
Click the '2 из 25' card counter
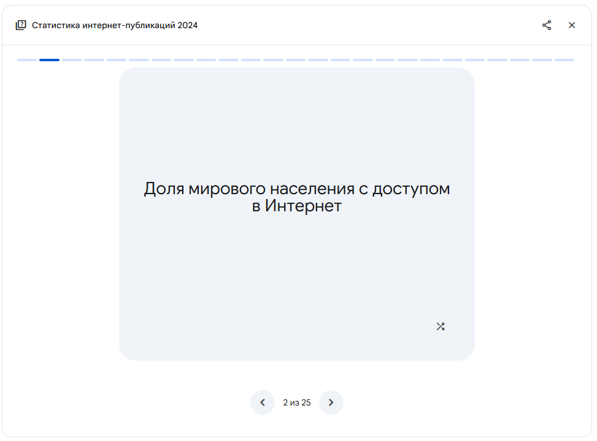coord(297,402)
